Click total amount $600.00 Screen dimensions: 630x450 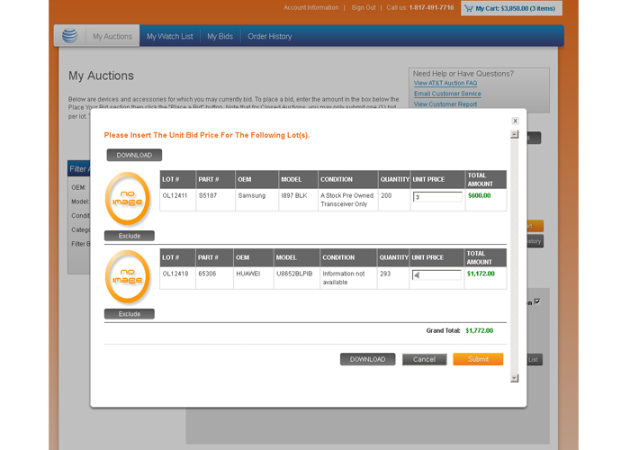click(480, 195)
